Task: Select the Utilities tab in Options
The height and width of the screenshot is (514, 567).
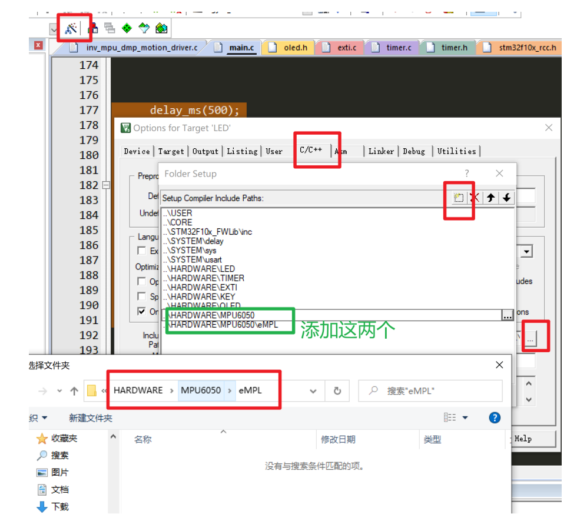Action: tap(457, 151)
